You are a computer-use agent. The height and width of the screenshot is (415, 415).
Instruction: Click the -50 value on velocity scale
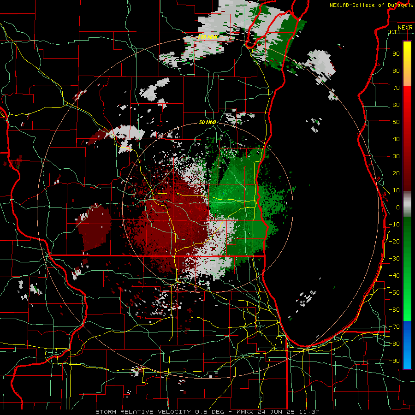pos(394,293)
